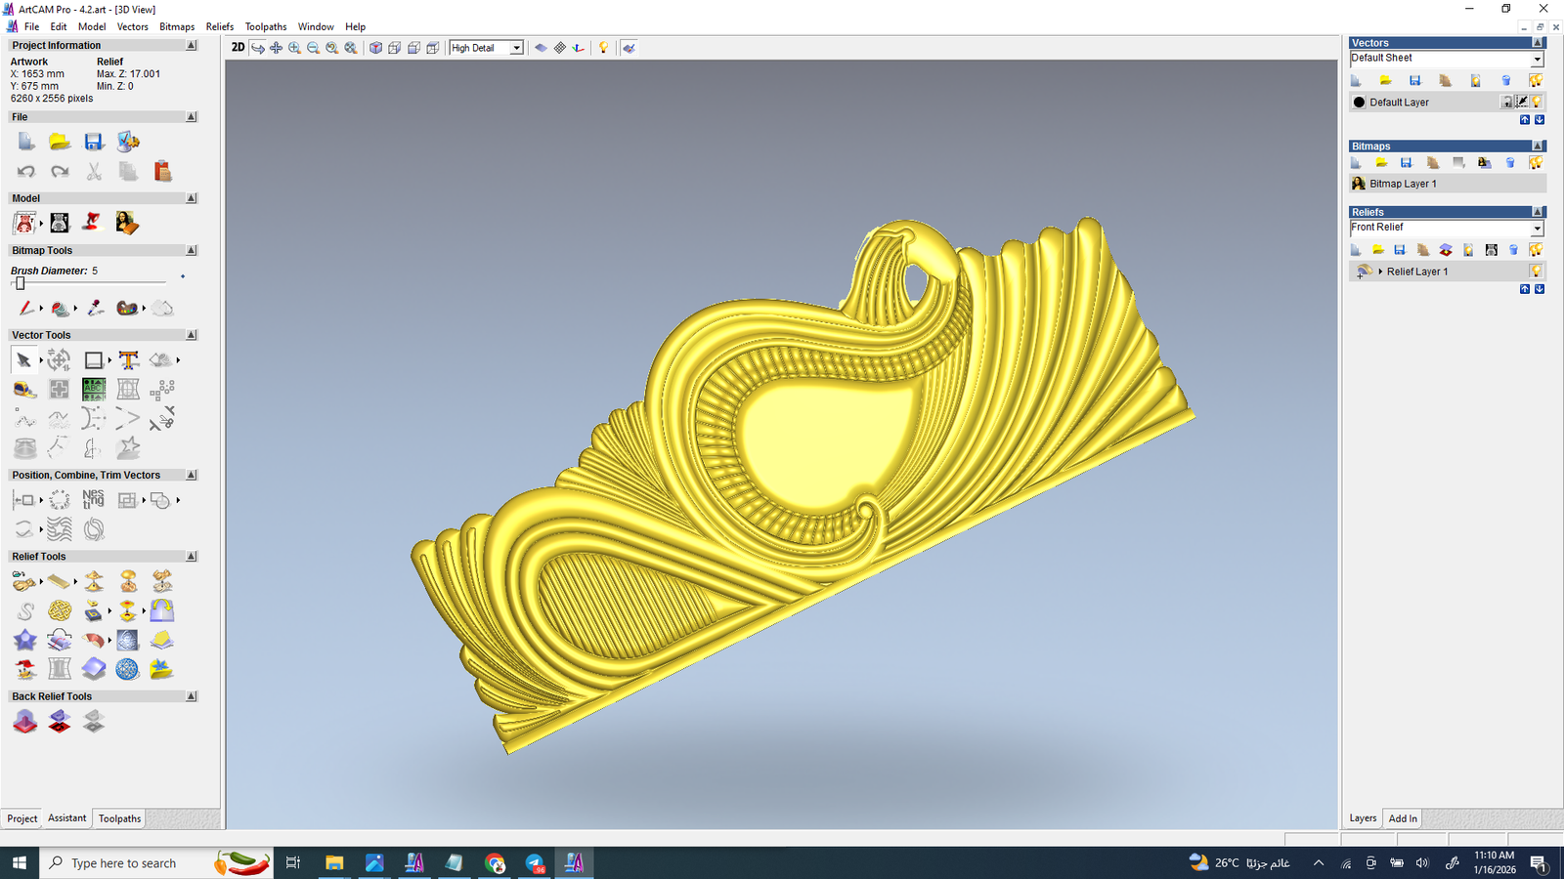Image resolution: width=1564 pixels, height=879 pixels.
Task: Open file using the yellow folder icon
Action: 60,143
